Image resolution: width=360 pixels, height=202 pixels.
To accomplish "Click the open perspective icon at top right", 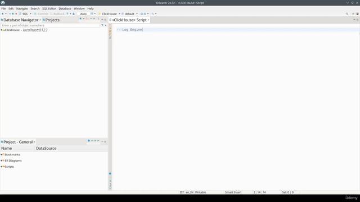I will pos(353,13).
